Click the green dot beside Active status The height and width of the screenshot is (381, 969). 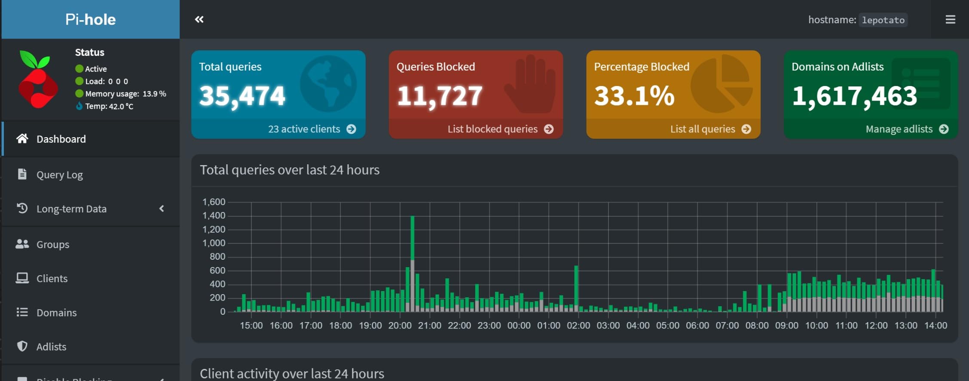tap(79, 68)
